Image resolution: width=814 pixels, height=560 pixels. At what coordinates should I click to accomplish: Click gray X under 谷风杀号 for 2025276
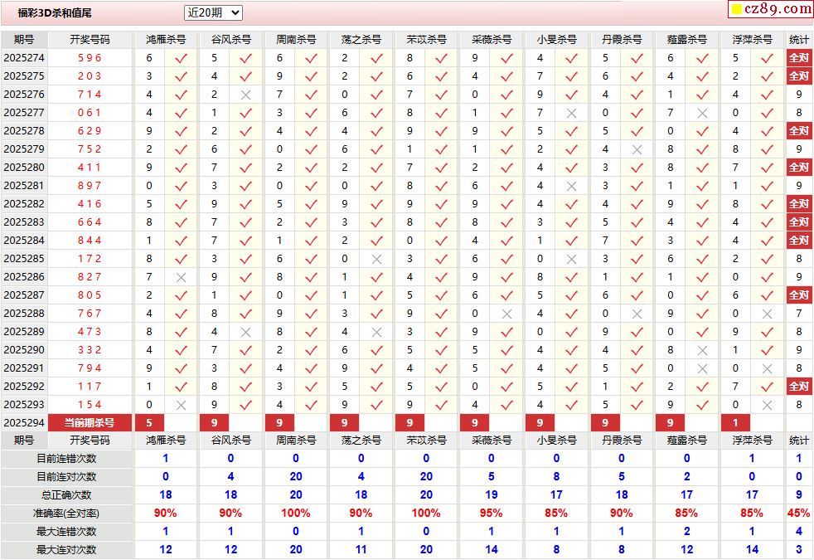coord(246,95)
